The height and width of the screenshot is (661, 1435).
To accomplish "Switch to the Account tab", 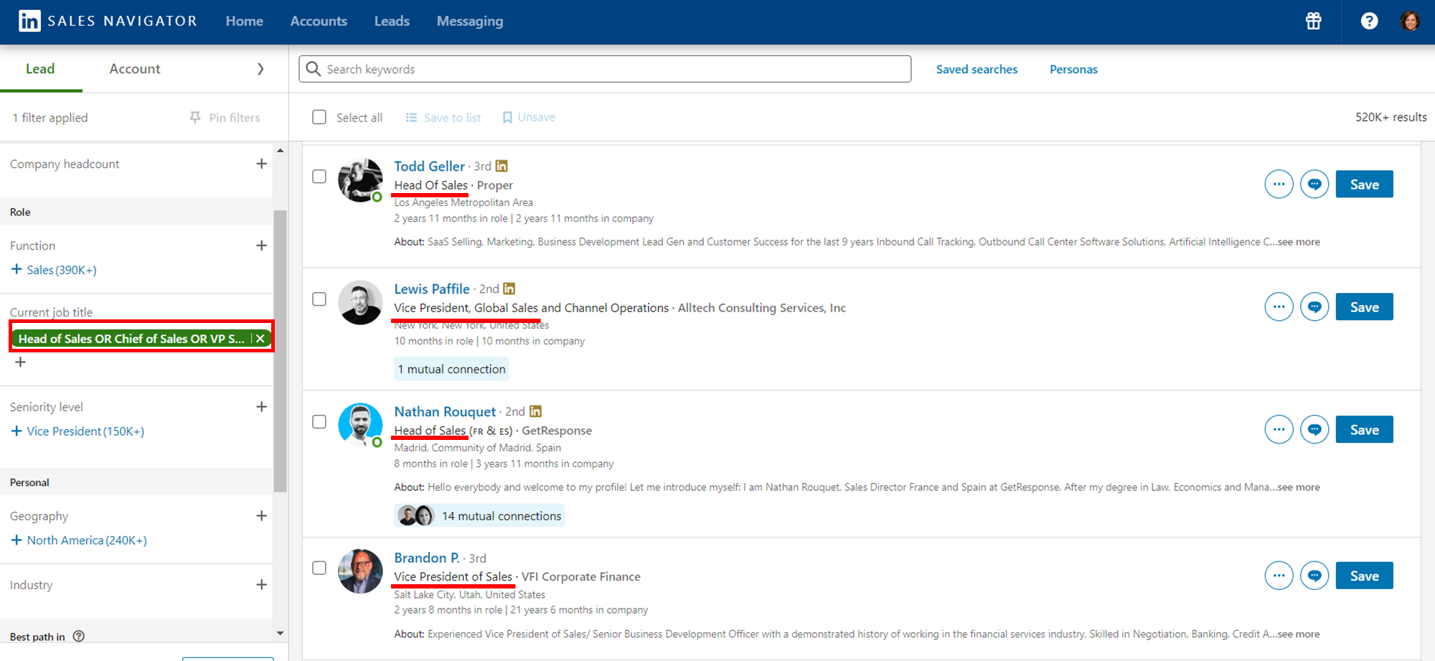I will tap(134, 69).
